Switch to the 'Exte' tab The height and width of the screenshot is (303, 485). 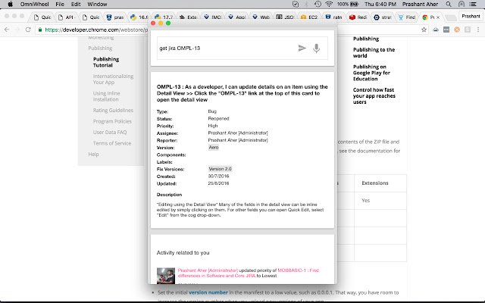[x=188, y=17]
